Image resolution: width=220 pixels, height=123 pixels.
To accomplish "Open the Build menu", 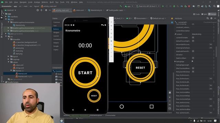I will pos(52,2).
